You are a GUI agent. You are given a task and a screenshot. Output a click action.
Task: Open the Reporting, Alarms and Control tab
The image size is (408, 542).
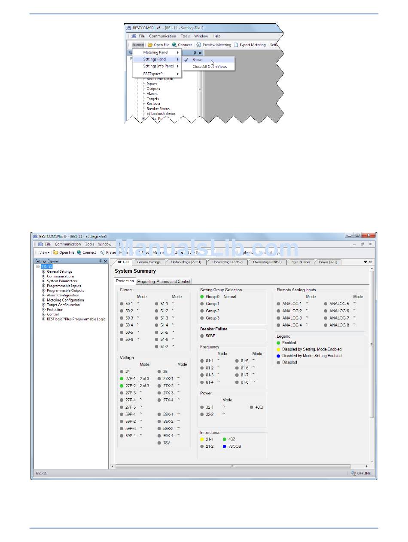pos(164,281)
